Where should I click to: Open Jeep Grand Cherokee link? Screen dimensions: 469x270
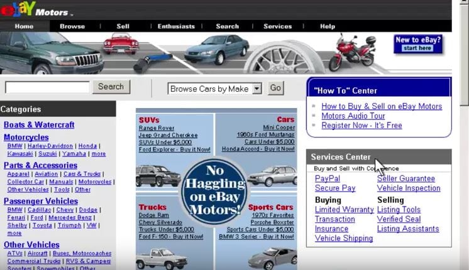[x=168, y=135]
